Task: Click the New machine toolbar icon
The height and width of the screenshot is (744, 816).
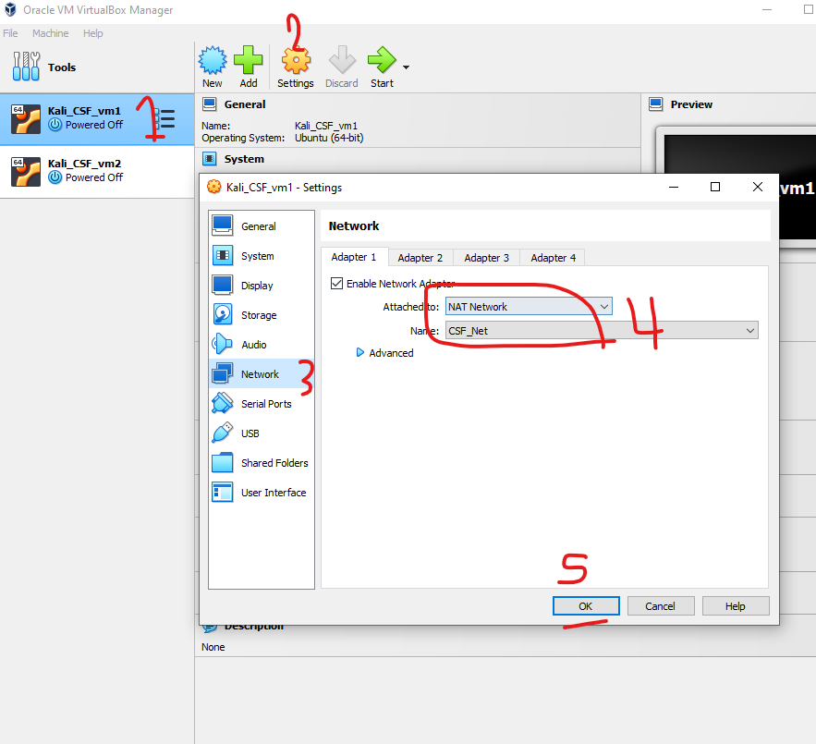Action: click(213, 60)
